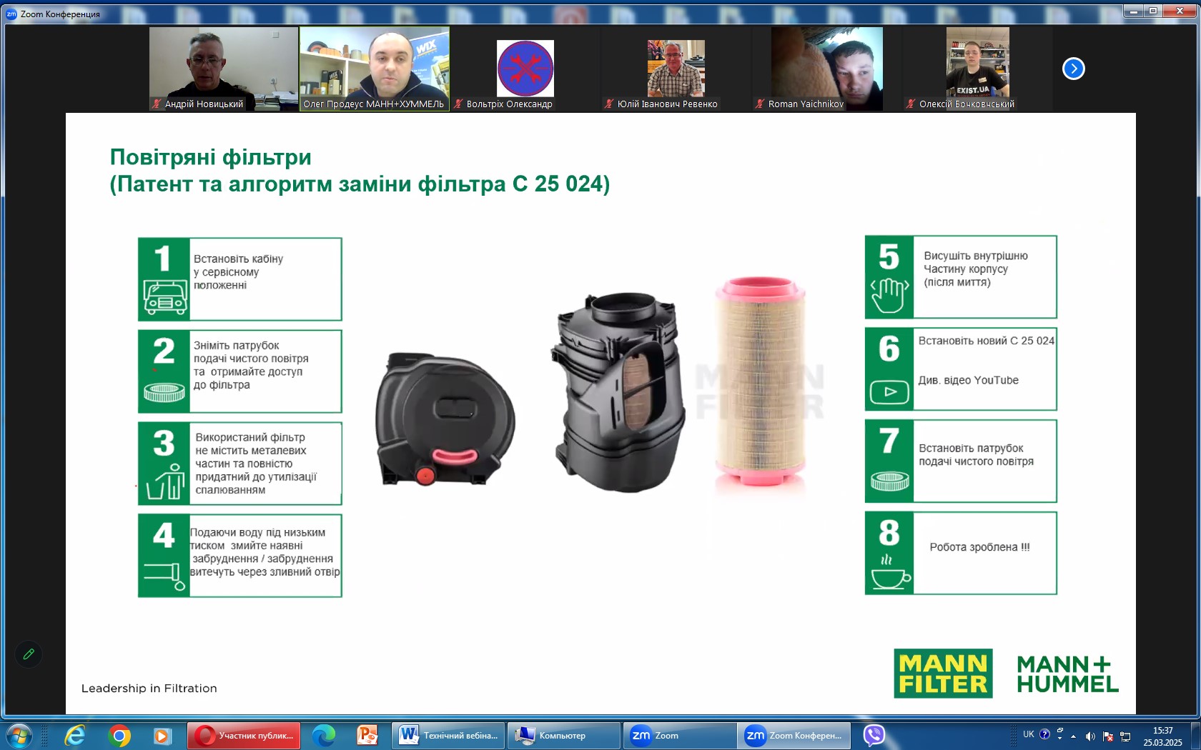This screenshot has height=750, width=1201.
Task: Expand the hidden tray icons arrow
Action: [1073, 736]
